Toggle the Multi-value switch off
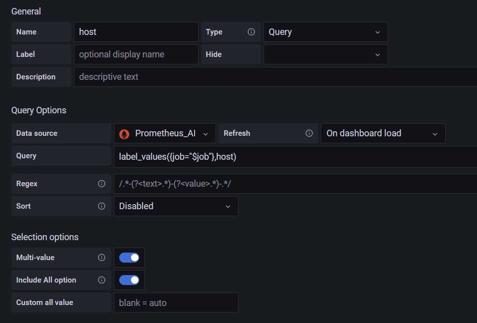Screen dimensions: 477x323 pos(129,258)
